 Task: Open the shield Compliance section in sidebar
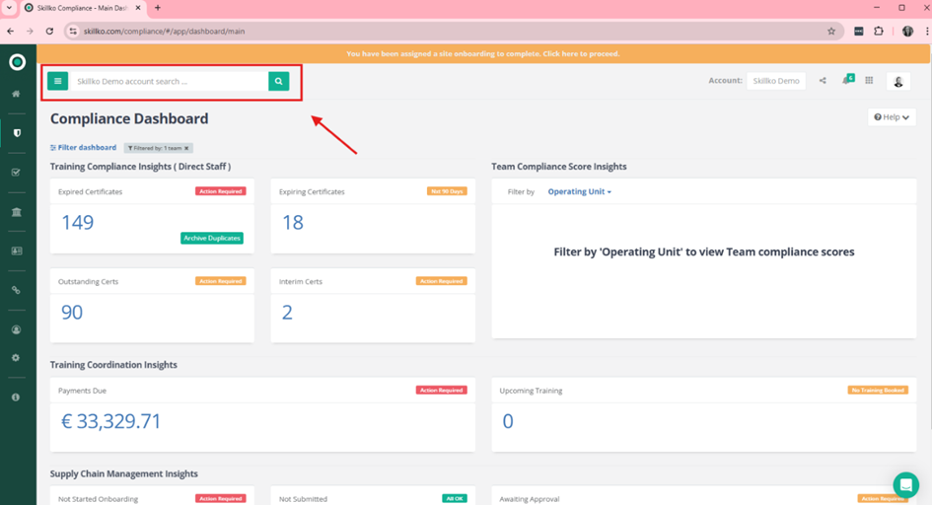click(16, 133)
